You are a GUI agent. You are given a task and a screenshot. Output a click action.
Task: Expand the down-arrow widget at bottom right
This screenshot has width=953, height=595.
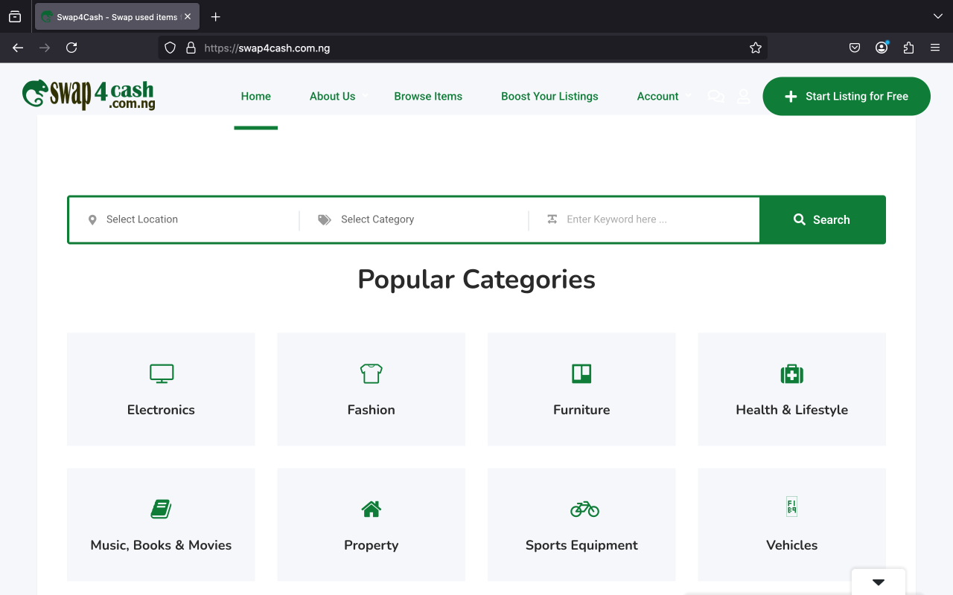[x=879, y=582]
